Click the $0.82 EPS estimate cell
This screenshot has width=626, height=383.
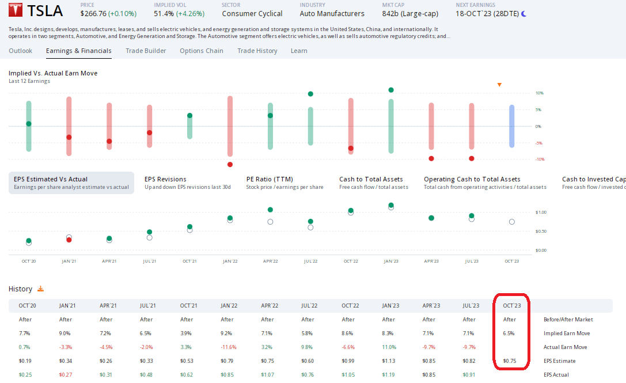pyautogui.click(x=469, y=361)
